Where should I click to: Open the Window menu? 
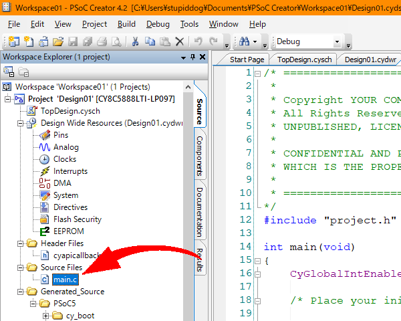click(224, 24)
